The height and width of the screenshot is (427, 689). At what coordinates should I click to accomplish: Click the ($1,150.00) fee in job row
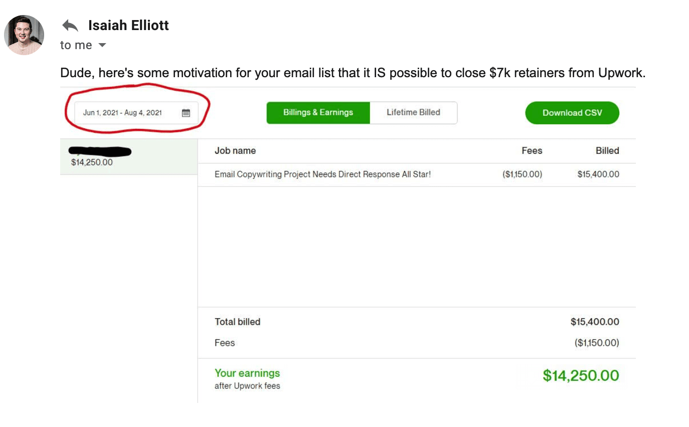pos(522,174)
